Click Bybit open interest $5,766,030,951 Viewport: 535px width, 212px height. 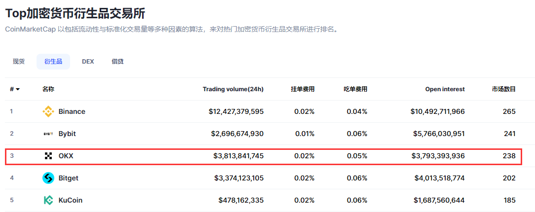(x=439, y=134)
